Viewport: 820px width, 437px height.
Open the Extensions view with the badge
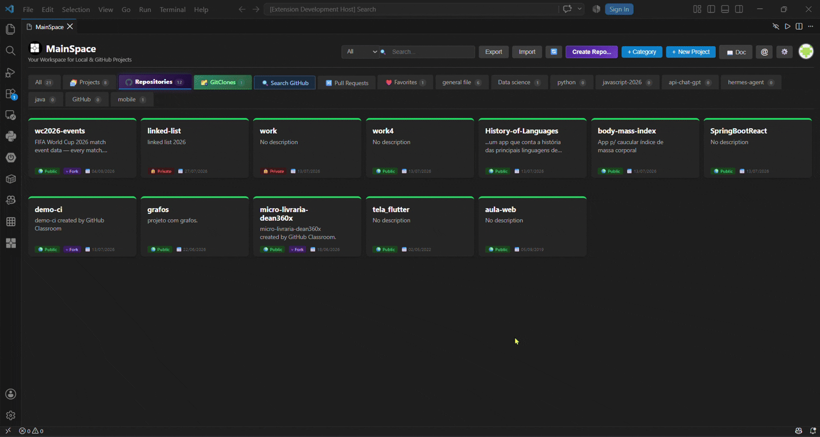pos(10,94)
